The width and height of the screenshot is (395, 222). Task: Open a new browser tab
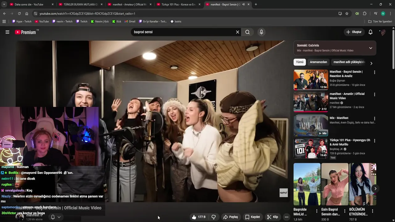[256, 4]
